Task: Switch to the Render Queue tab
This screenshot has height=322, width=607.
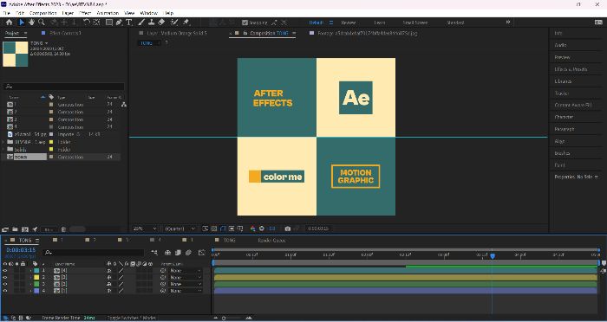Action: coord(271,240)
